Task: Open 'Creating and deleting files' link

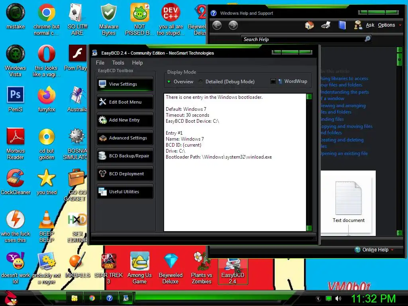Action: click(x=342, y=143)
